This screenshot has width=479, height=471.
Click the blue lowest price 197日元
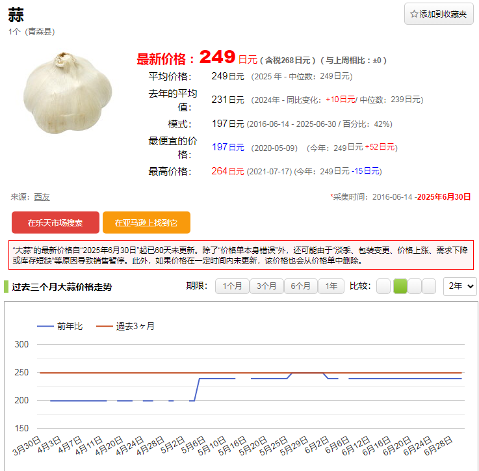click(x=228, y=147)
